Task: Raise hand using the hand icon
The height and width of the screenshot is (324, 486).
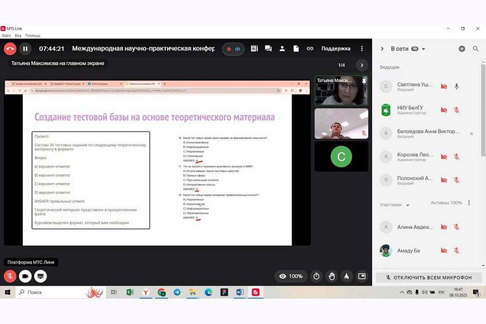Action: pos(331,276)
